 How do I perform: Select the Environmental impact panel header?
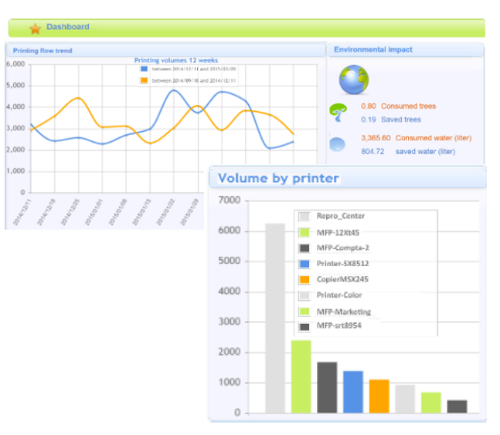372,49
